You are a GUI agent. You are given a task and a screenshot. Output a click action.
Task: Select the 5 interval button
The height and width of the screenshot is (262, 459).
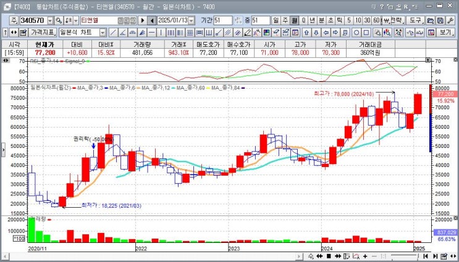click(x=349, y=20)
